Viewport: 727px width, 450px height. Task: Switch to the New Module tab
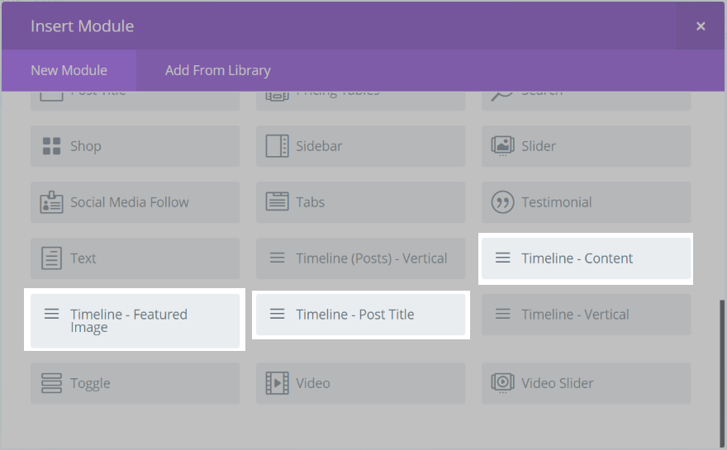coord(69,70)
